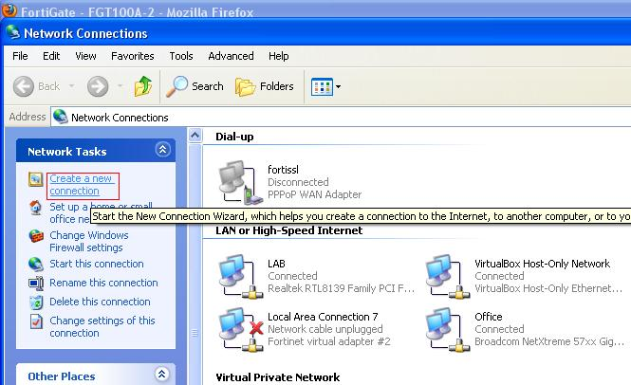Click Local Area Connection 7 name text
The width and height of the screenshot is (631, 385).
323,317
